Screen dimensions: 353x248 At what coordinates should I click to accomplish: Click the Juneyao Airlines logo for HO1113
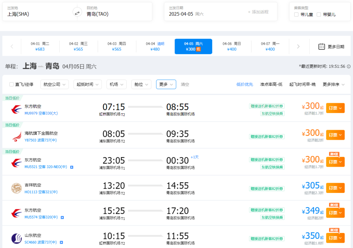tap(16, 188)
